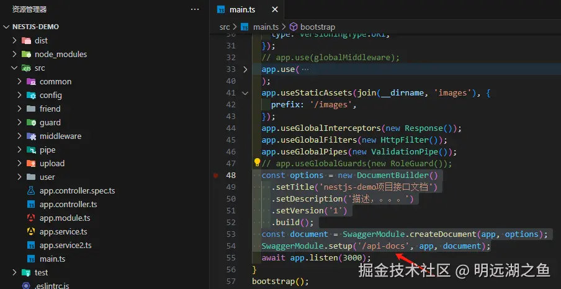Click the node_modules folder icon
Viewport: 561px width, 289px height.
[x=26, y=54]
